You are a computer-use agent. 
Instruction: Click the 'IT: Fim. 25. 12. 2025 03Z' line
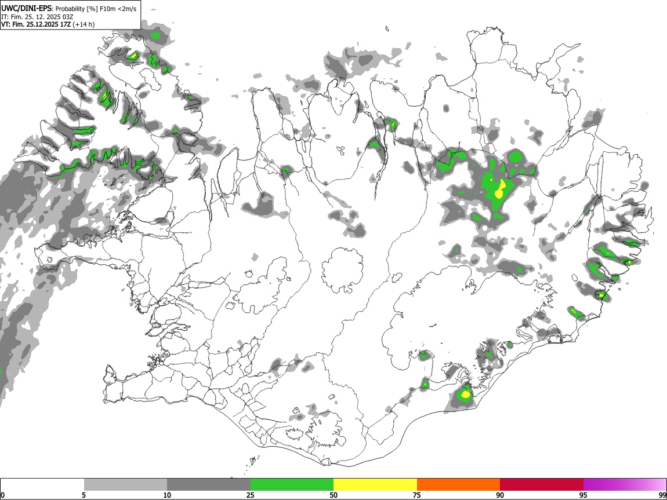[x=38, y=17]
